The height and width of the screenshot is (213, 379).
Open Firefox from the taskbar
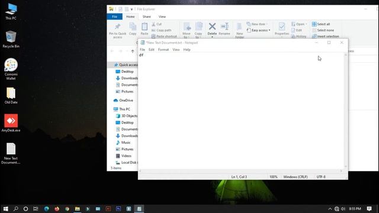coord(57,209)
